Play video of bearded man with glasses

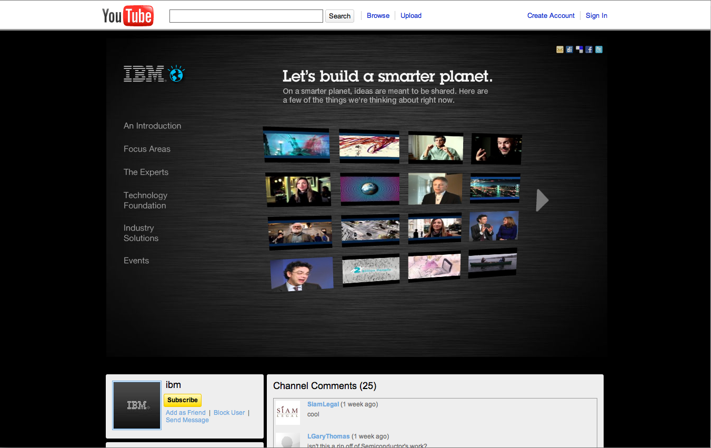[300, 233]
